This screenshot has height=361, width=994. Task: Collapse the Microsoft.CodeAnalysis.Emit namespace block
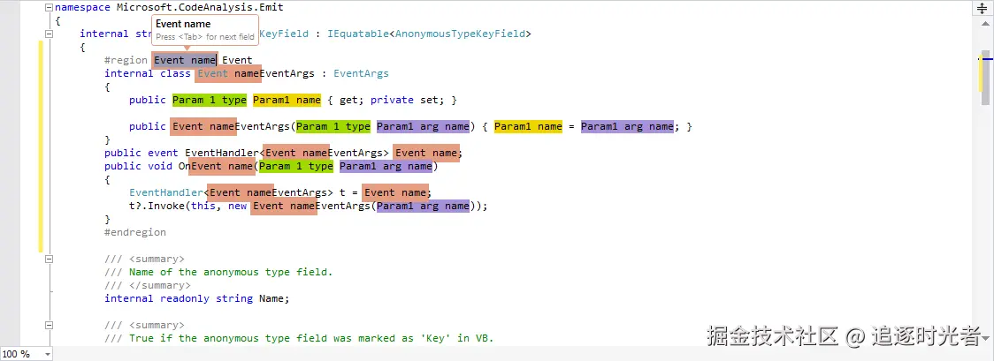click(49, 8)
